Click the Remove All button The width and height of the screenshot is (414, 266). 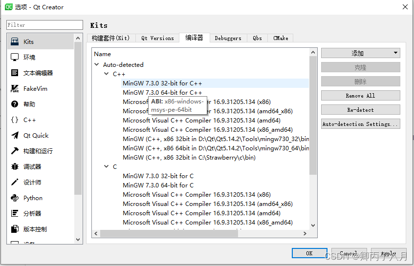[x=361, y=96]
